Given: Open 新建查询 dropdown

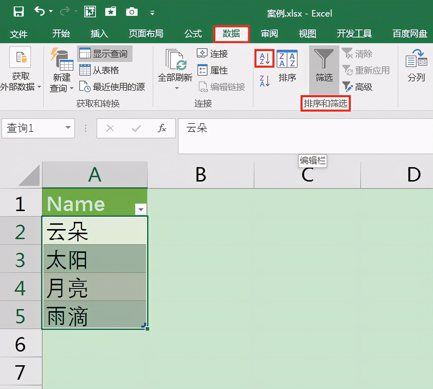Looking at the screenshot, I should point(62,70).
